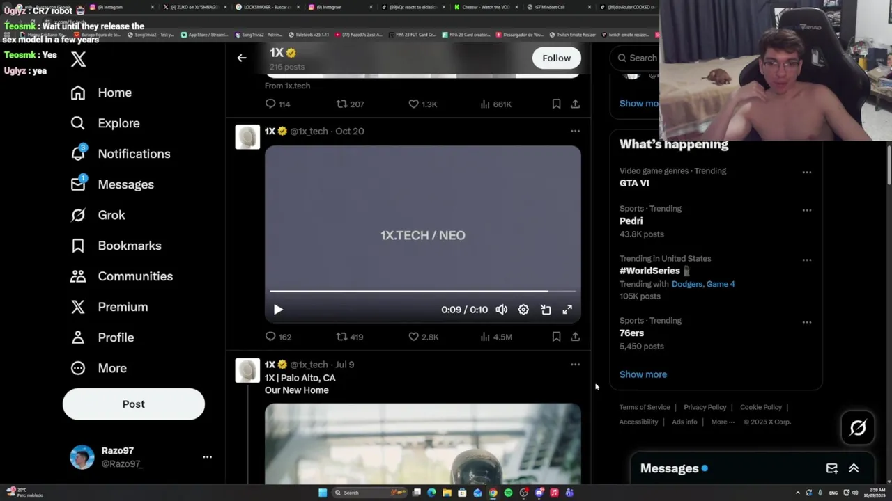Open more options for Pedri trend
The height and width of the screenshot is (501, 892).
pyautogui.click(x=806, y=209)
